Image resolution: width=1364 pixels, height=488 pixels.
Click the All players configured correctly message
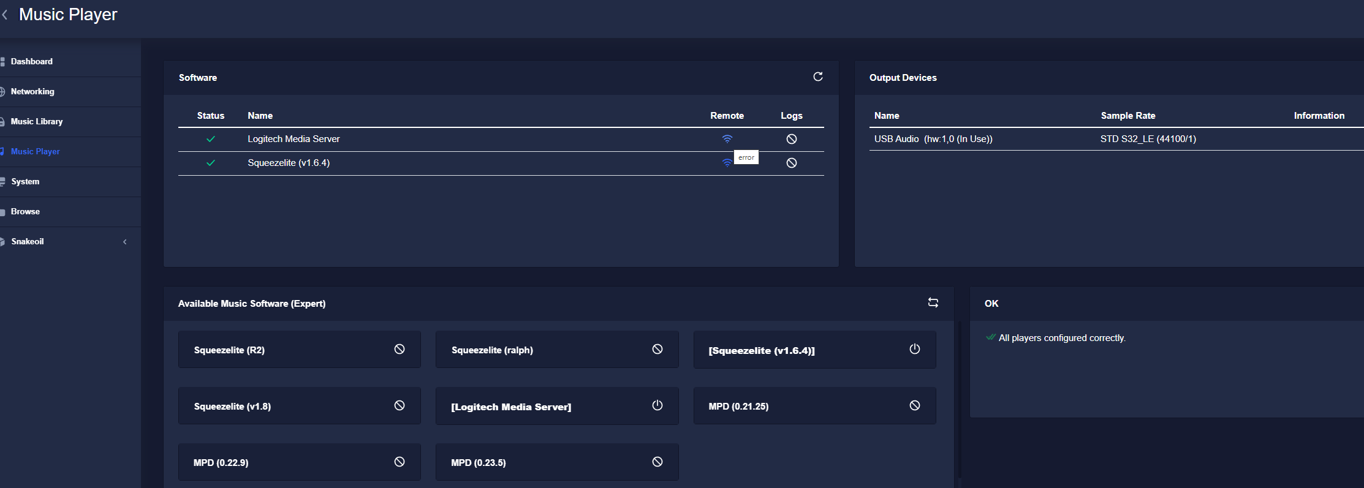click(x=1062, y=338)
